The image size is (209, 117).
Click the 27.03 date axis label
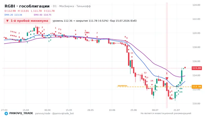click(4, 110)
